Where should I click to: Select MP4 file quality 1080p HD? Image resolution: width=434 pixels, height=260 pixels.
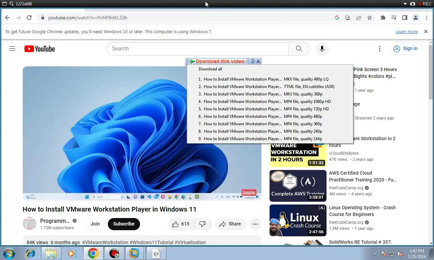click(x=270, y=102)
